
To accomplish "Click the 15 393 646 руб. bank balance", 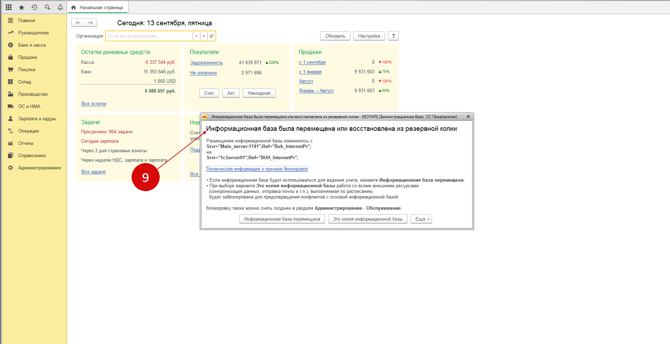I will [x=159, y=72].
